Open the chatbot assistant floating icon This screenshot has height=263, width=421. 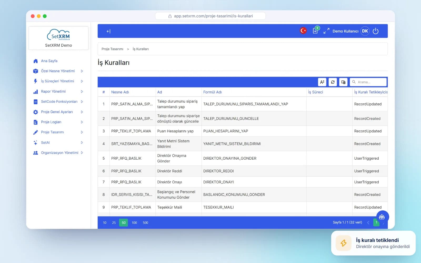point(382,217)
